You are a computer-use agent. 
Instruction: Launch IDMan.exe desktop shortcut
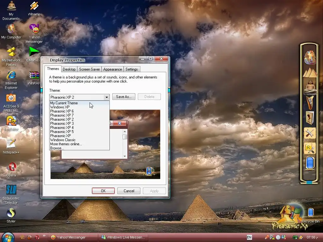pyautogui.click(x=34, y=54)
